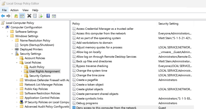
Task: Select the Debug programs policy
Action: coord(87,103)
